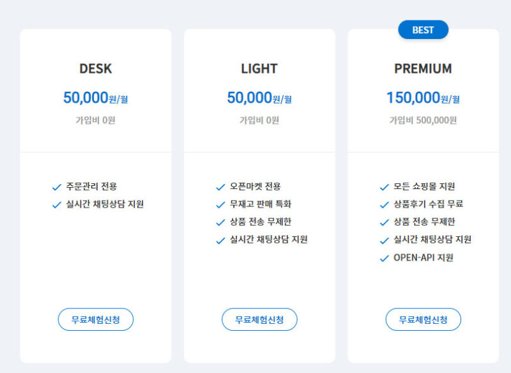Apply for free trial of PREMIUM plan
Image resolution: width=511 pixels, height=373 pixels.
(423, 319)
